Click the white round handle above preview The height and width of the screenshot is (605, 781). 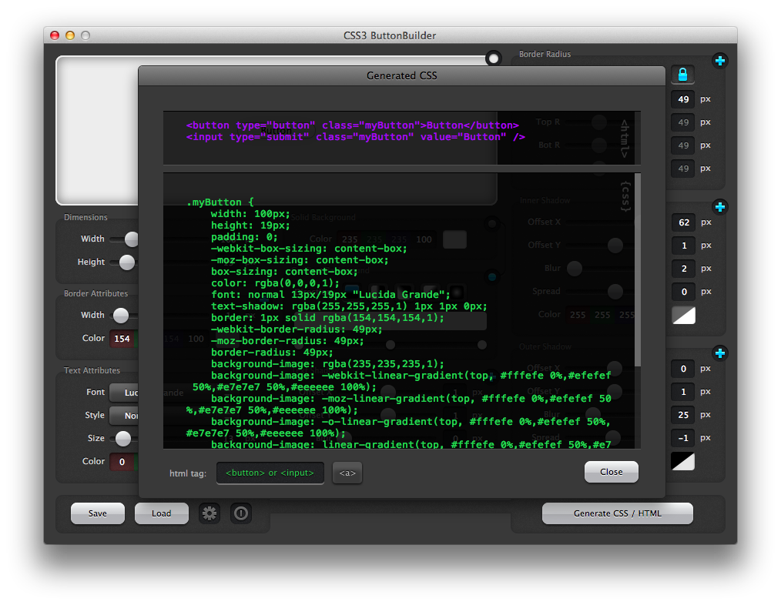(x=494, y=58)
